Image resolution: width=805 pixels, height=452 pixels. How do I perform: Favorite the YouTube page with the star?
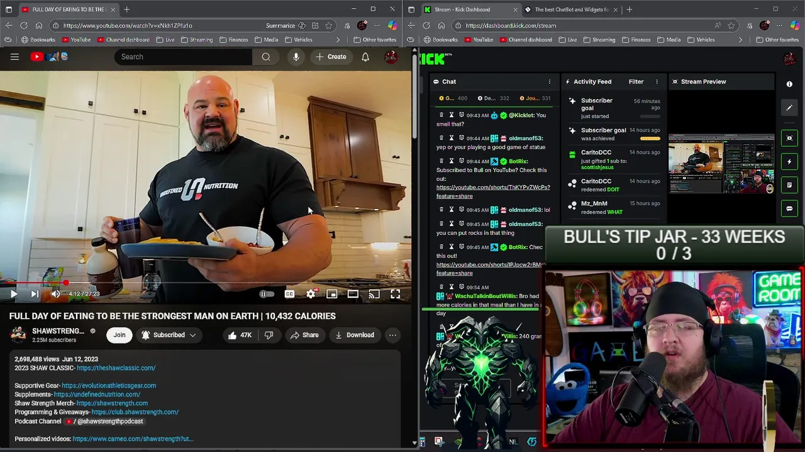coord(328,26)
